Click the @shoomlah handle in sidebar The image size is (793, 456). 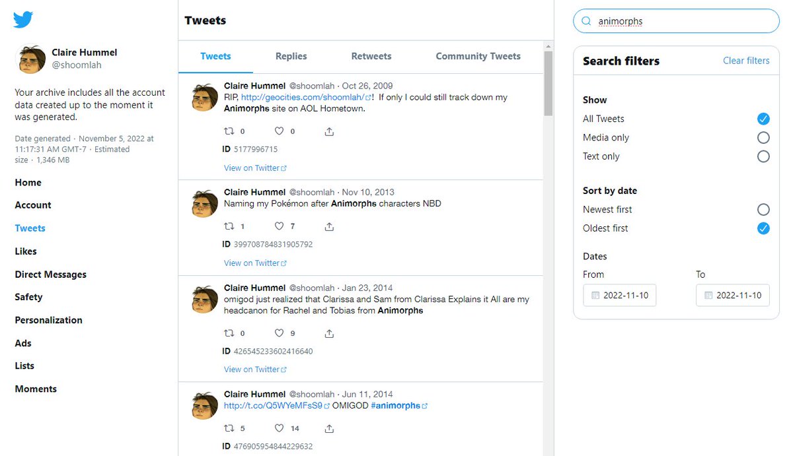(77, 65)
